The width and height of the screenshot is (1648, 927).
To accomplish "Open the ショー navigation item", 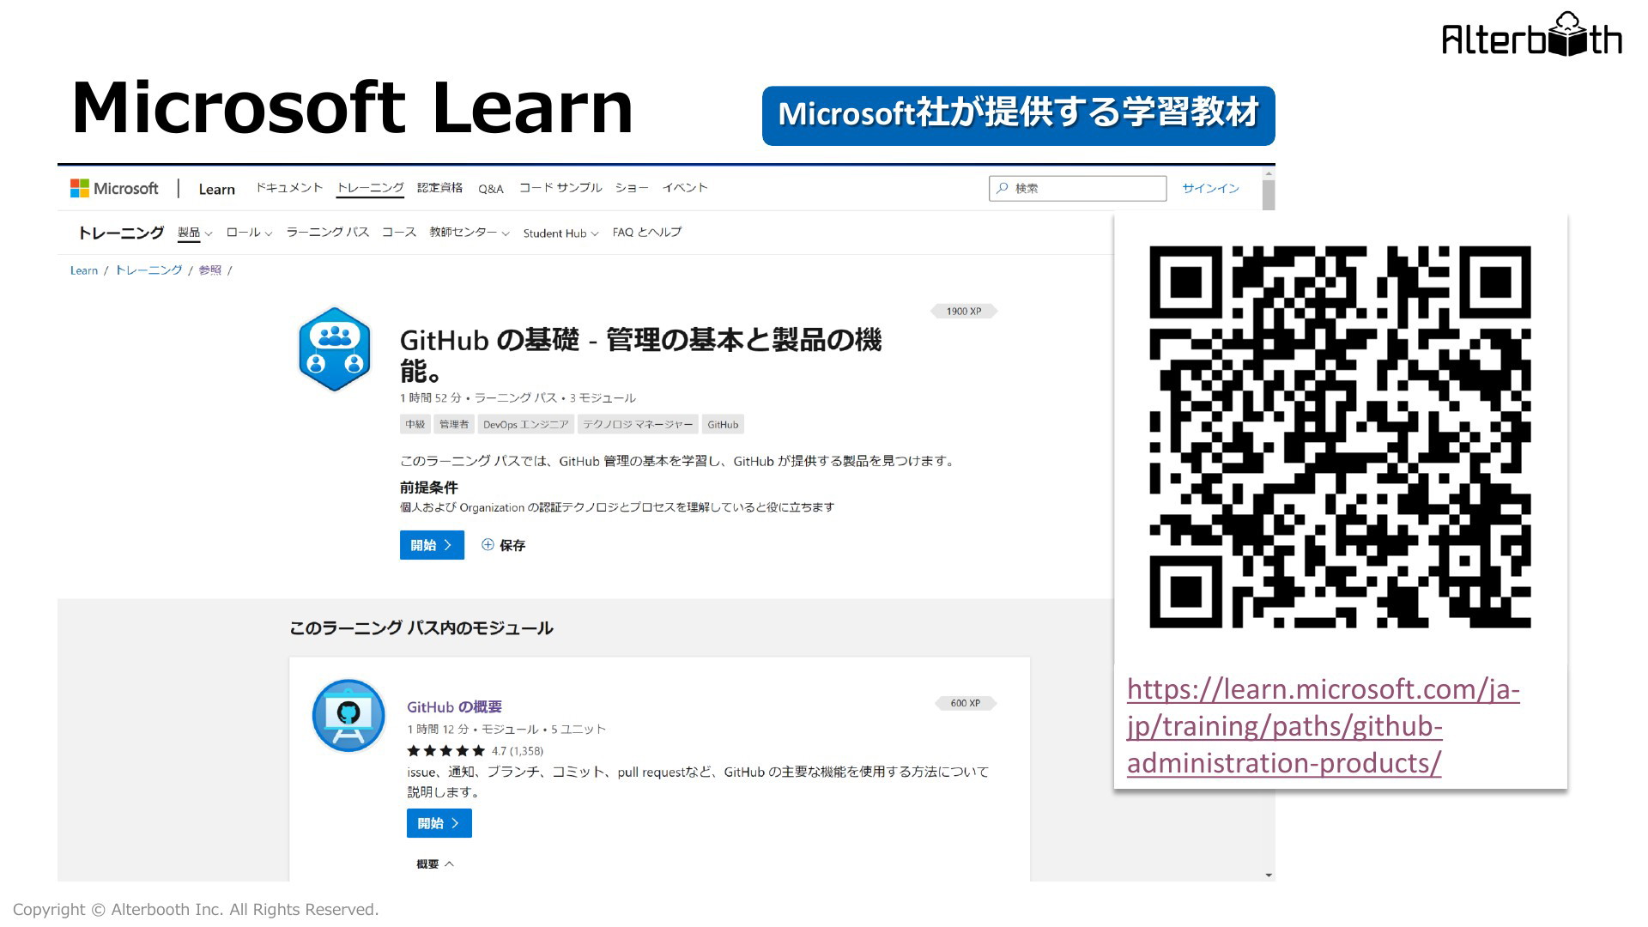I will coord(632,187).
